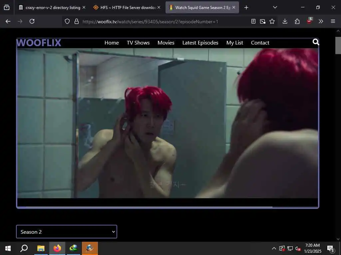Open the security warning tray icon
Viewport: 341px width, 255px height.
(282, 248)
